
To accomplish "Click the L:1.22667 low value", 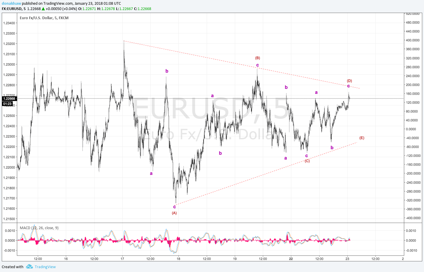I will [x=124, y=9].
